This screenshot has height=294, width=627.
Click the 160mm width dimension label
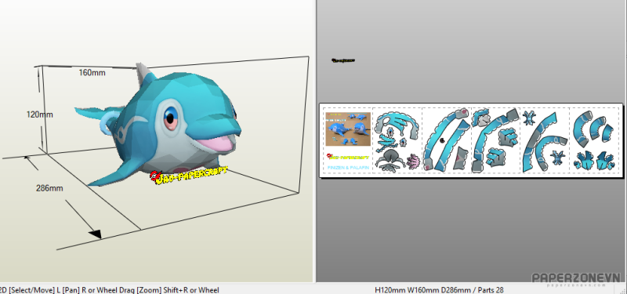[x=92, y=73]
